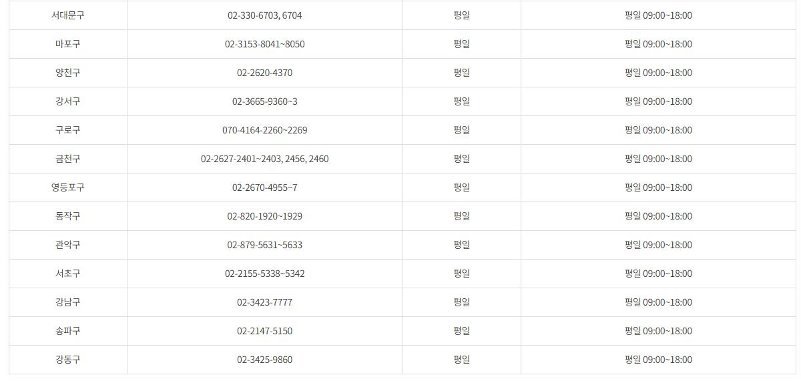Click the 양천구 district name
The height and width of the screenshot is (381, 801).
(68, 73)
